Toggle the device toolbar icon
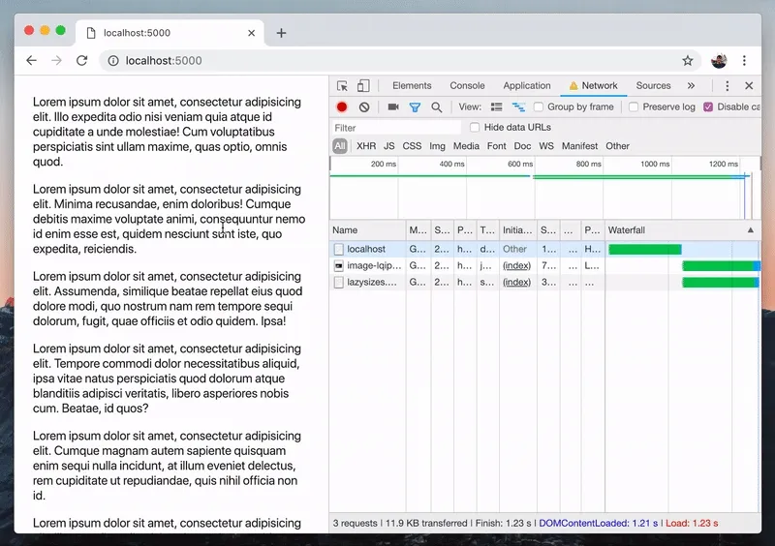 362,86
